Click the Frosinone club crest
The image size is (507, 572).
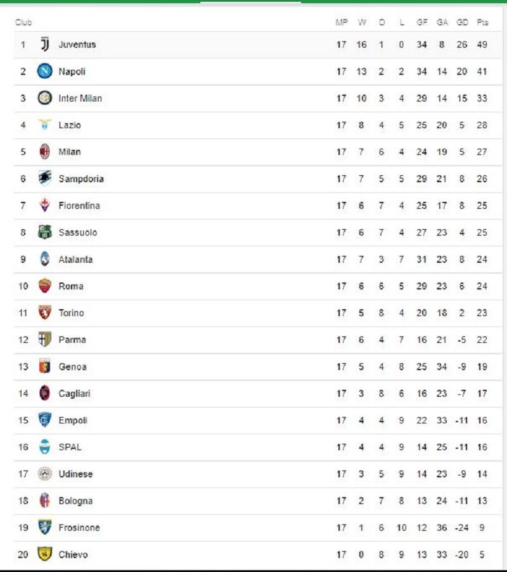coord(45,527)
